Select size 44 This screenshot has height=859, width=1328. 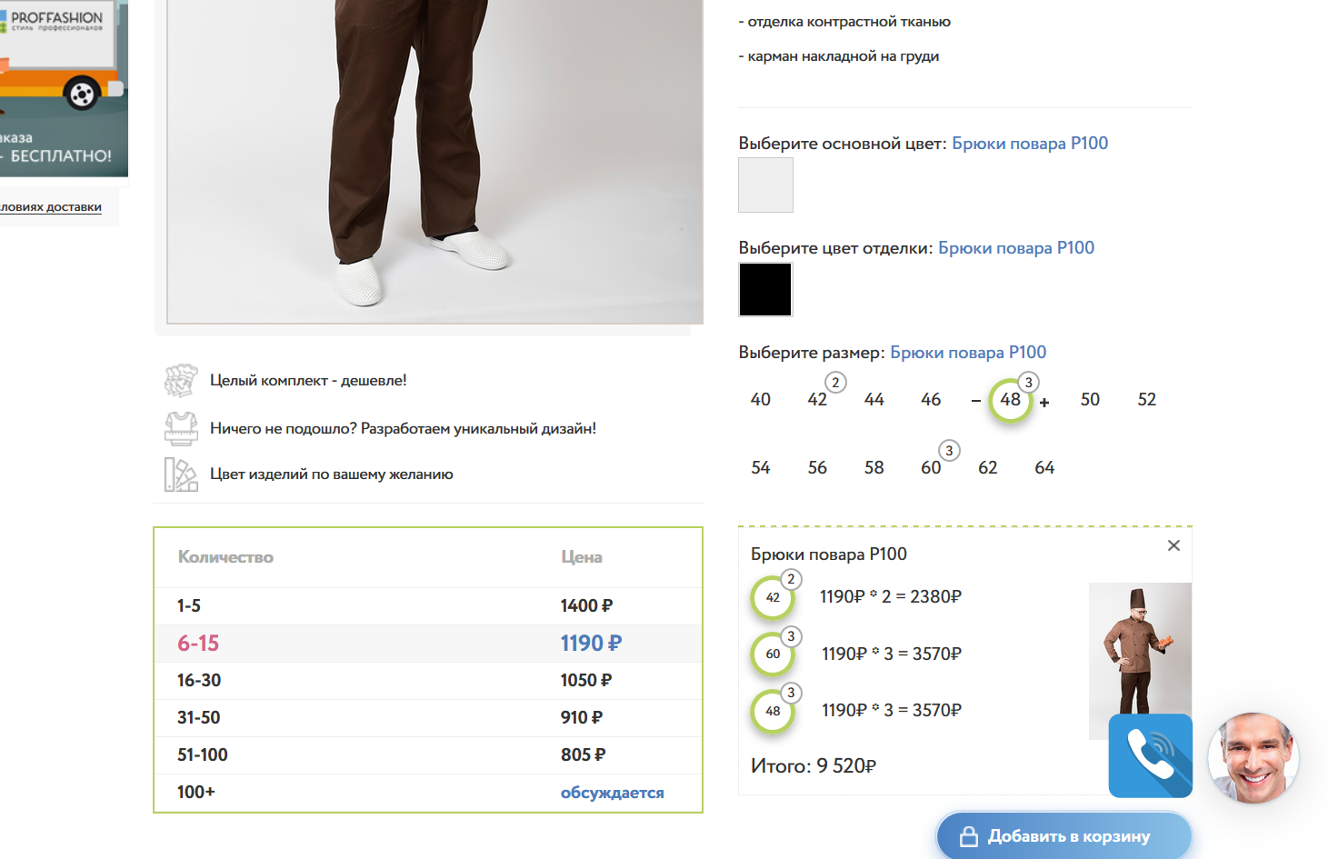874,400
